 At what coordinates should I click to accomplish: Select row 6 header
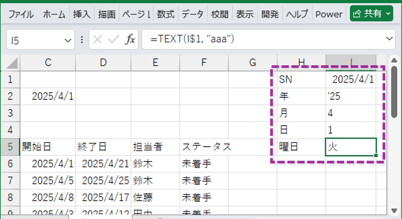[x=10, y=164]
